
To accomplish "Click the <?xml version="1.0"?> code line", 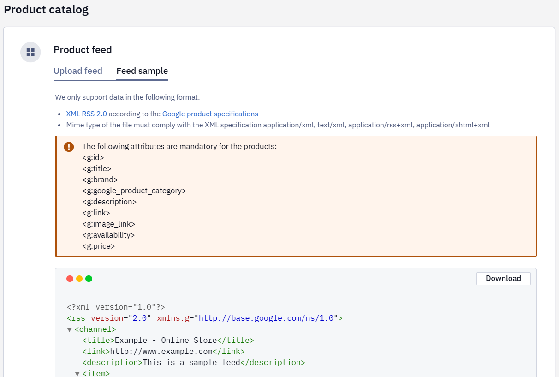I will [116, 307].
